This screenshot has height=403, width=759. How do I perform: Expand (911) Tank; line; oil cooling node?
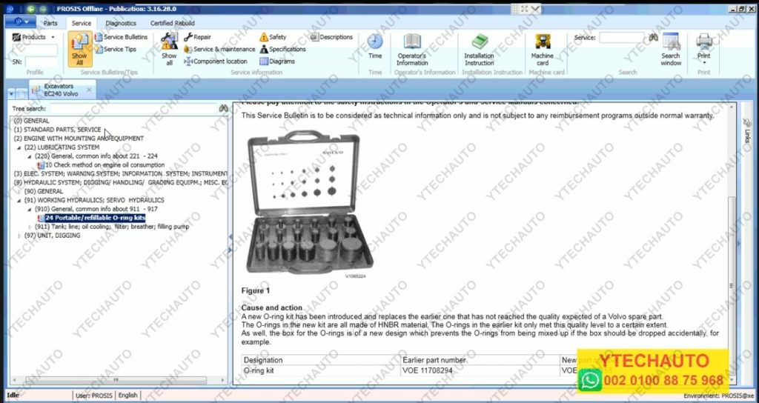30,227
